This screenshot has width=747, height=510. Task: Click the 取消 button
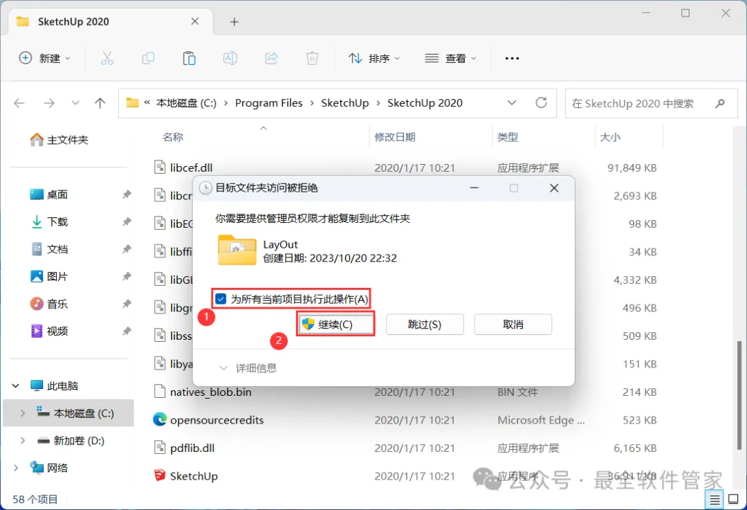coord(513,324)
